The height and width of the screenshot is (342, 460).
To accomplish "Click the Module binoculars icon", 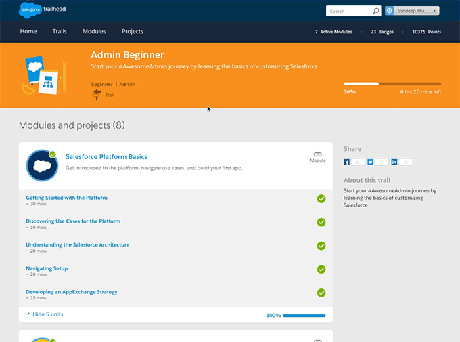I will coord(318,154).
